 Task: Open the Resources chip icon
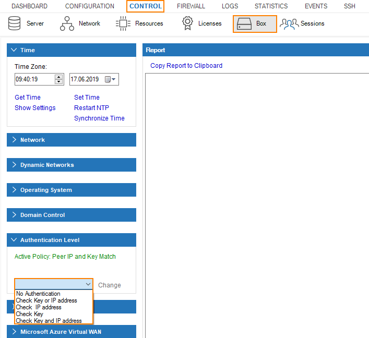coord(123,23)
